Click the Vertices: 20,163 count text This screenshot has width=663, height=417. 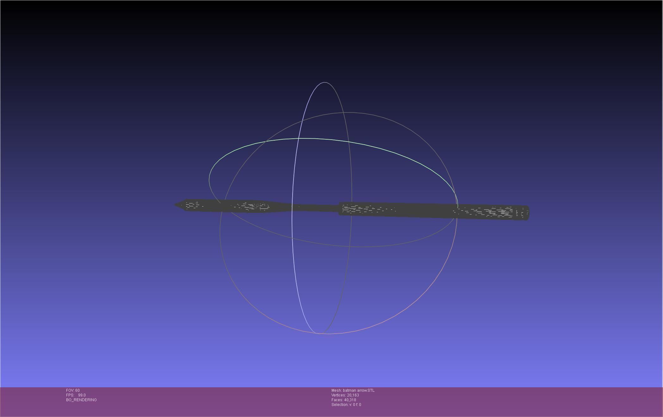coord(345,395)
